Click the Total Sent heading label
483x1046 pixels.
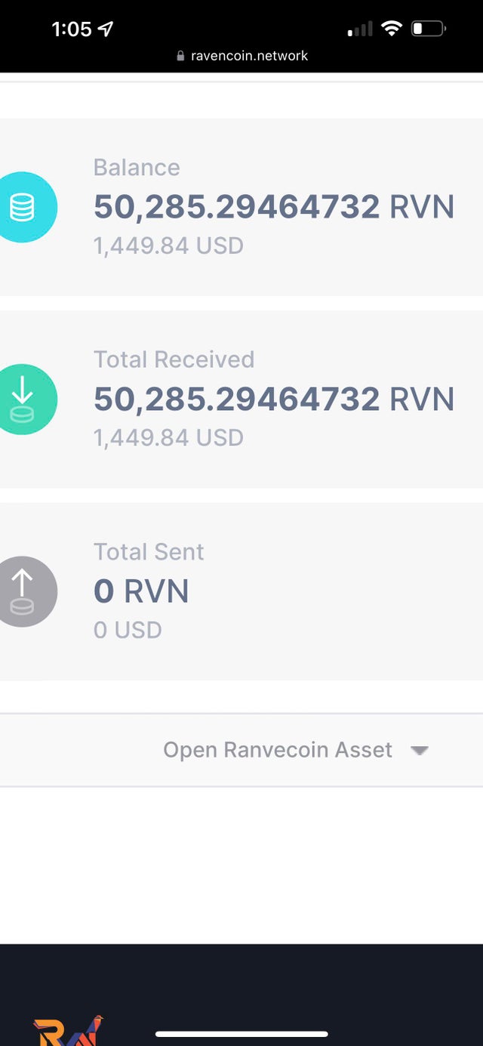pos(149,551)
